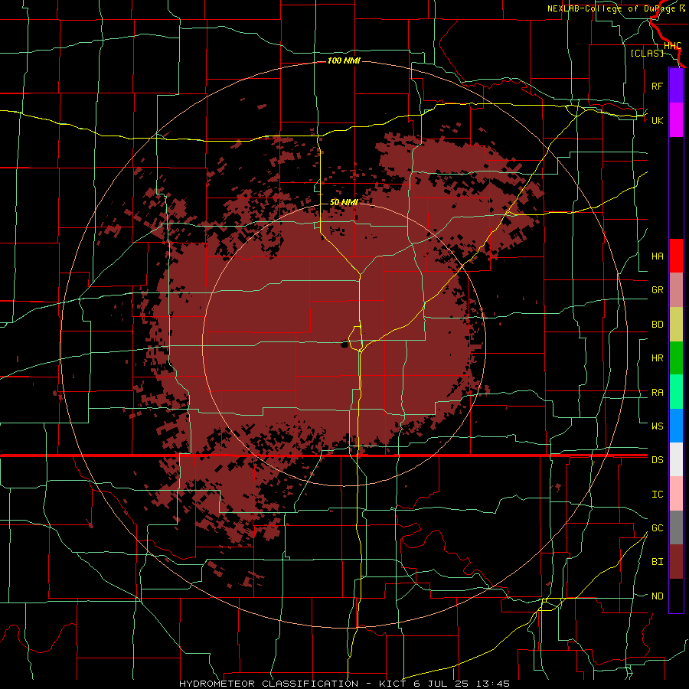This screenshot has width=689, height=689.
Task: Click the 50 NMI range ring label
Action: tap(344, 202)
